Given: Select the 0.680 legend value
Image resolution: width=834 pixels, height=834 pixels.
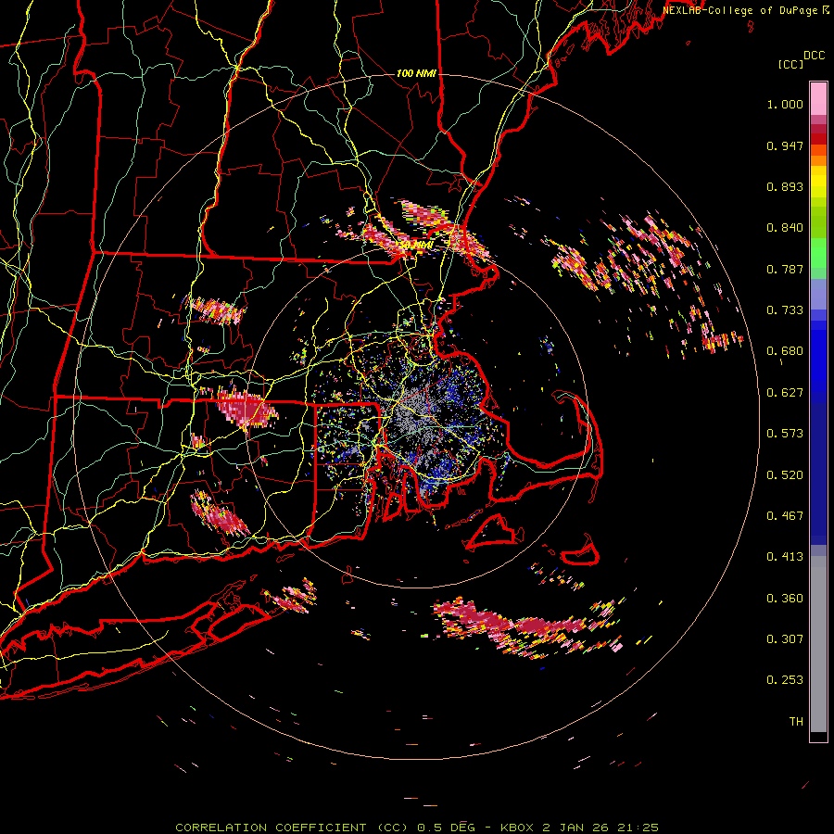Looking at the screenshot, I should (785, 351).
